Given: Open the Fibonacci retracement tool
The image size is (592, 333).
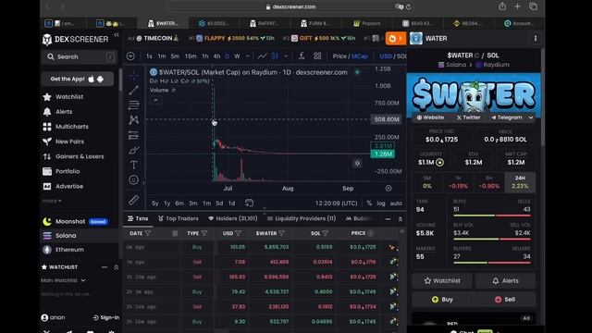Looking at the screenshot, I should [x=133, y=105].
